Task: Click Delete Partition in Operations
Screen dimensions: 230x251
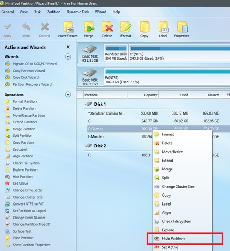Action: (24, 108)
